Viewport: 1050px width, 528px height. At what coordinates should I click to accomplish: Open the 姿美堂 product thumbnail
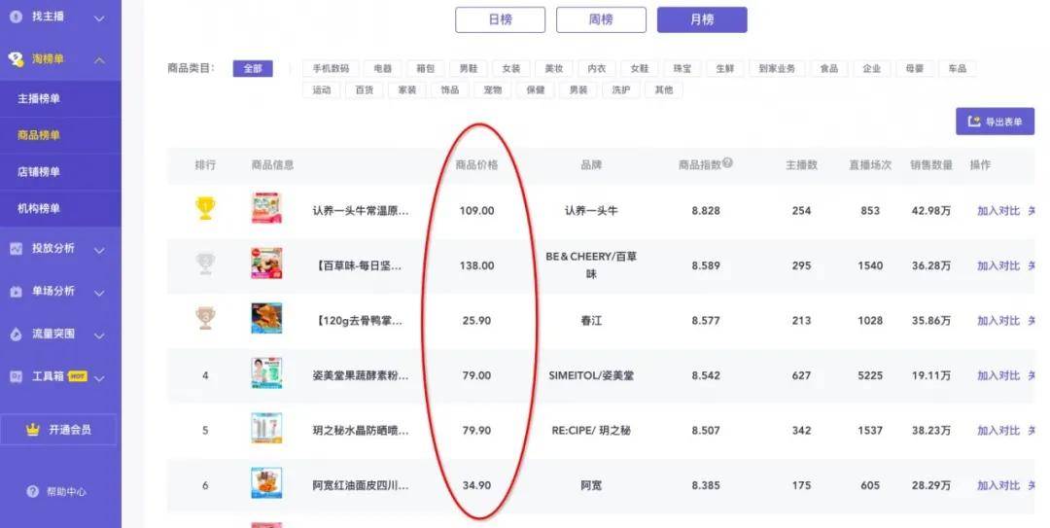coord(266,373)
